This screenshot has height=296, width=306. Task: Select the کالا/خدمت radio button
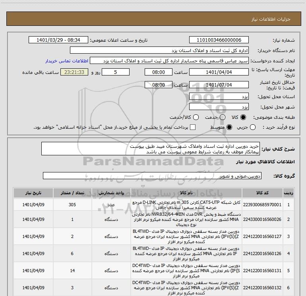(196, 117)
